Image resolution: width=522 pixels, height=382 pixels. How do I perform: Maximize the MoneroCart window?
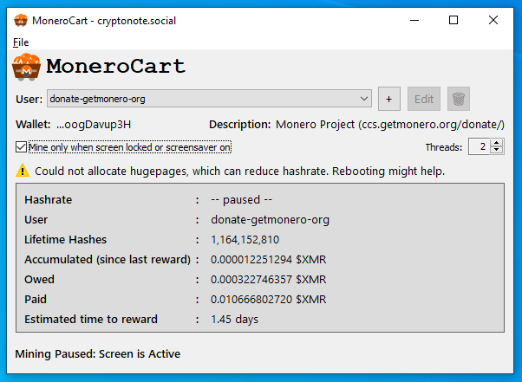click(453, 20)
